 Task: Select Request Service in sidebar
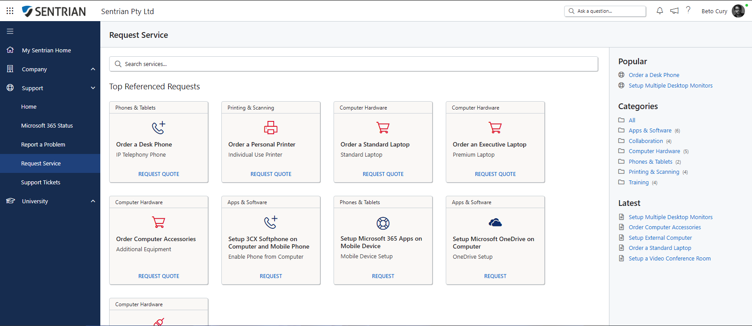[x=41, y=163]
